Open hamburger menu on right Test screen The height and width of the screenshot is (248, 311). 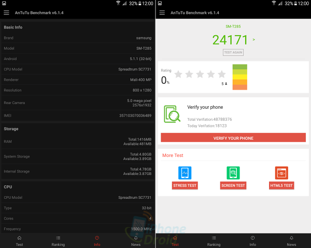[x=162, y=12]
